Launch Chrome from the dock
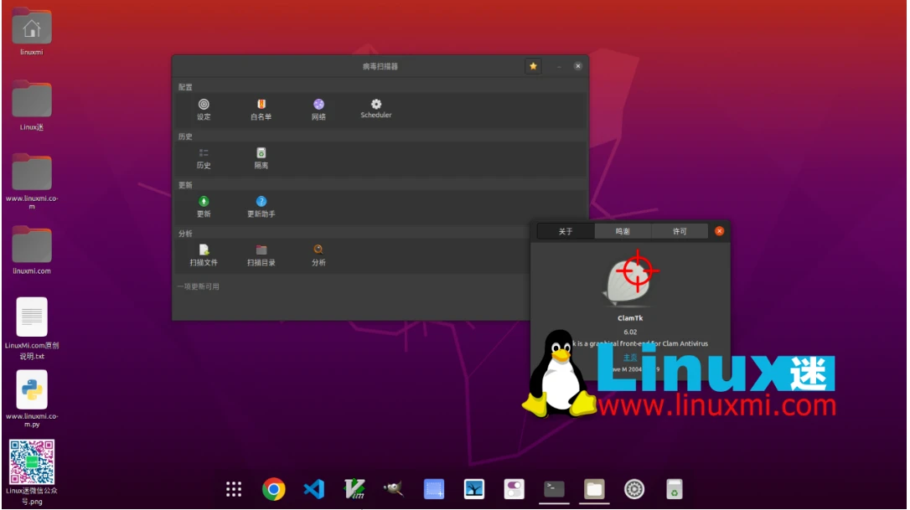Viewport: 910px width, 510px height. [x=274, y=488]
